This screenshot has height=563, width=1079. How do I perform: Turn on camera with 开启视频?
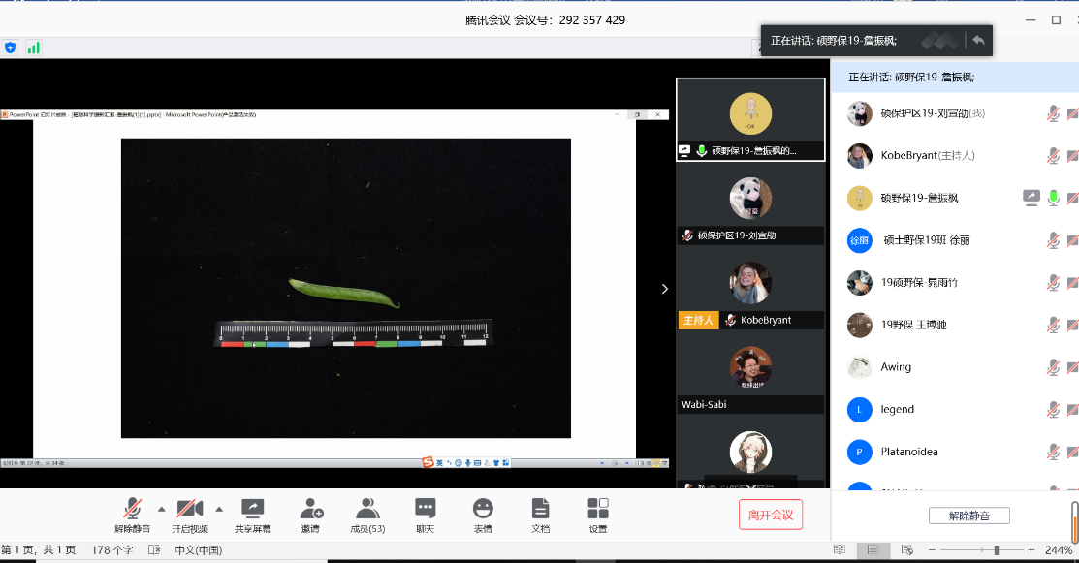point(190,515)
